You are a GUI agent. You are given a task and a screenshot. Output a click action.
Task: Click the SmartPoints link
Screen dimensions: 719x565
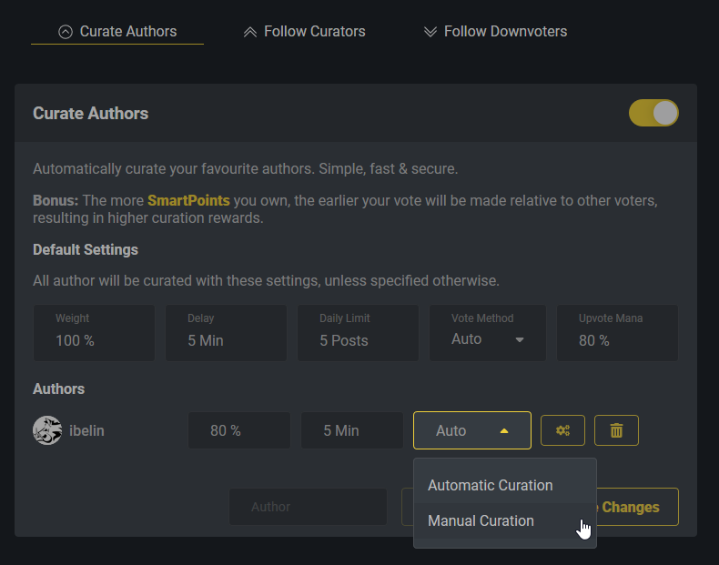point(188,200)
